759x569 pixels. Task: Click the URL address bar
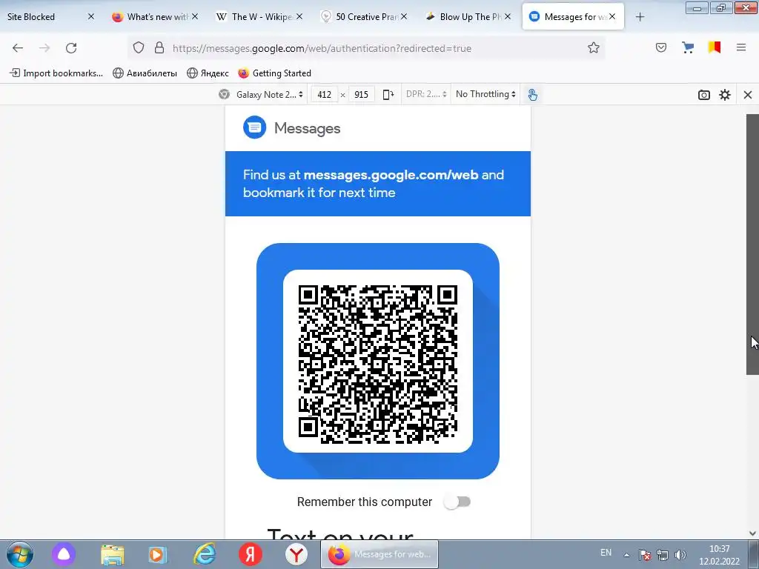[x=366, y=48]
